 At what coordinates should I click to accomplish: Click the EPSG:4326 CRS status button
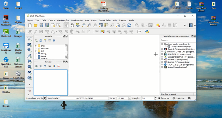178,98
